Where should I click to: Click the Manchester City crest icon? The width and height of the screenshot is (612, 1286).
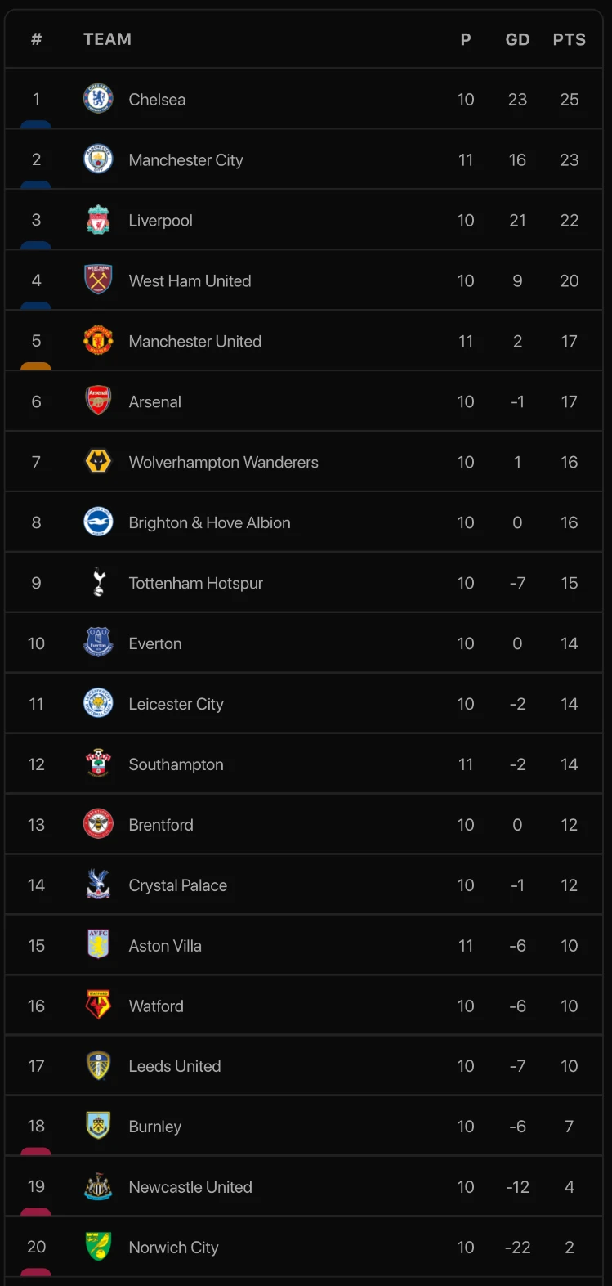[x=98, y=159]
